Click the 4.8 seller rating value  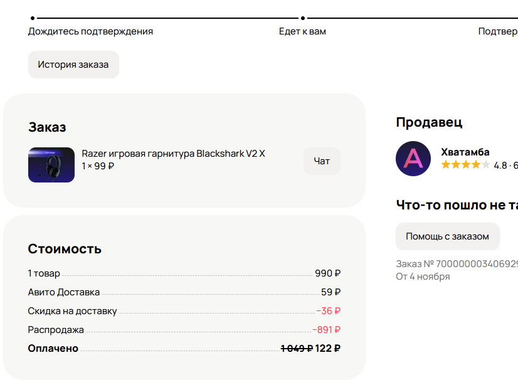point(500,166)
